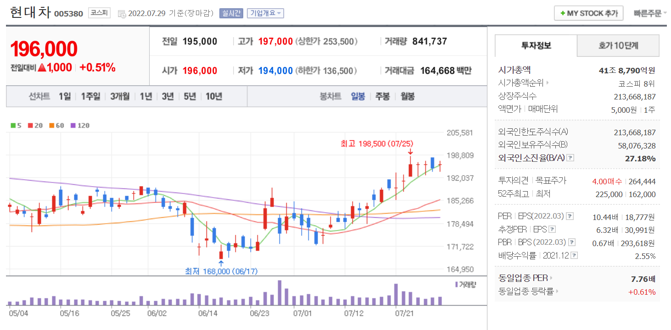Click the tallest volume bar near 06/23

[x=279, y=292]
